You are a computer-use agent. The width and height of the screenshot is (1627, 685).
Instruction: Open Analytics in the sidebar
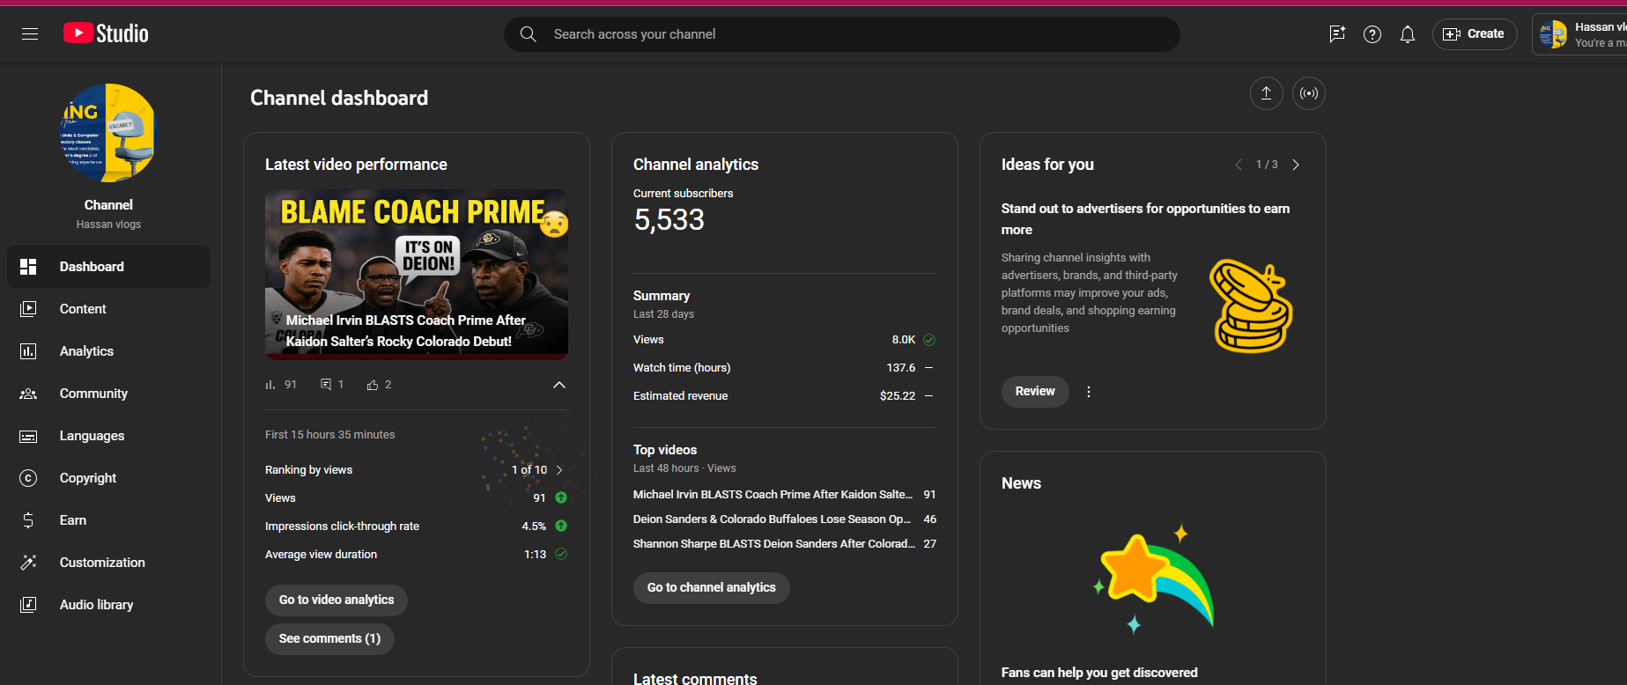tap(108, 351)
